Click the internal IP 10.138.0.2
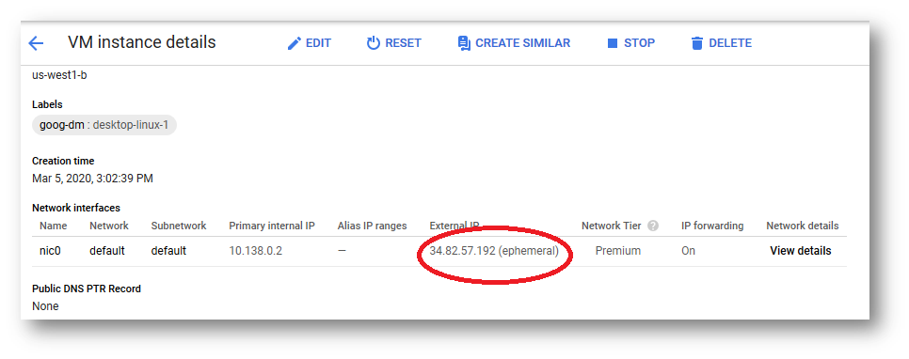Image resolution: width=909 pixels, height=359 pixels. coord(256,251)
